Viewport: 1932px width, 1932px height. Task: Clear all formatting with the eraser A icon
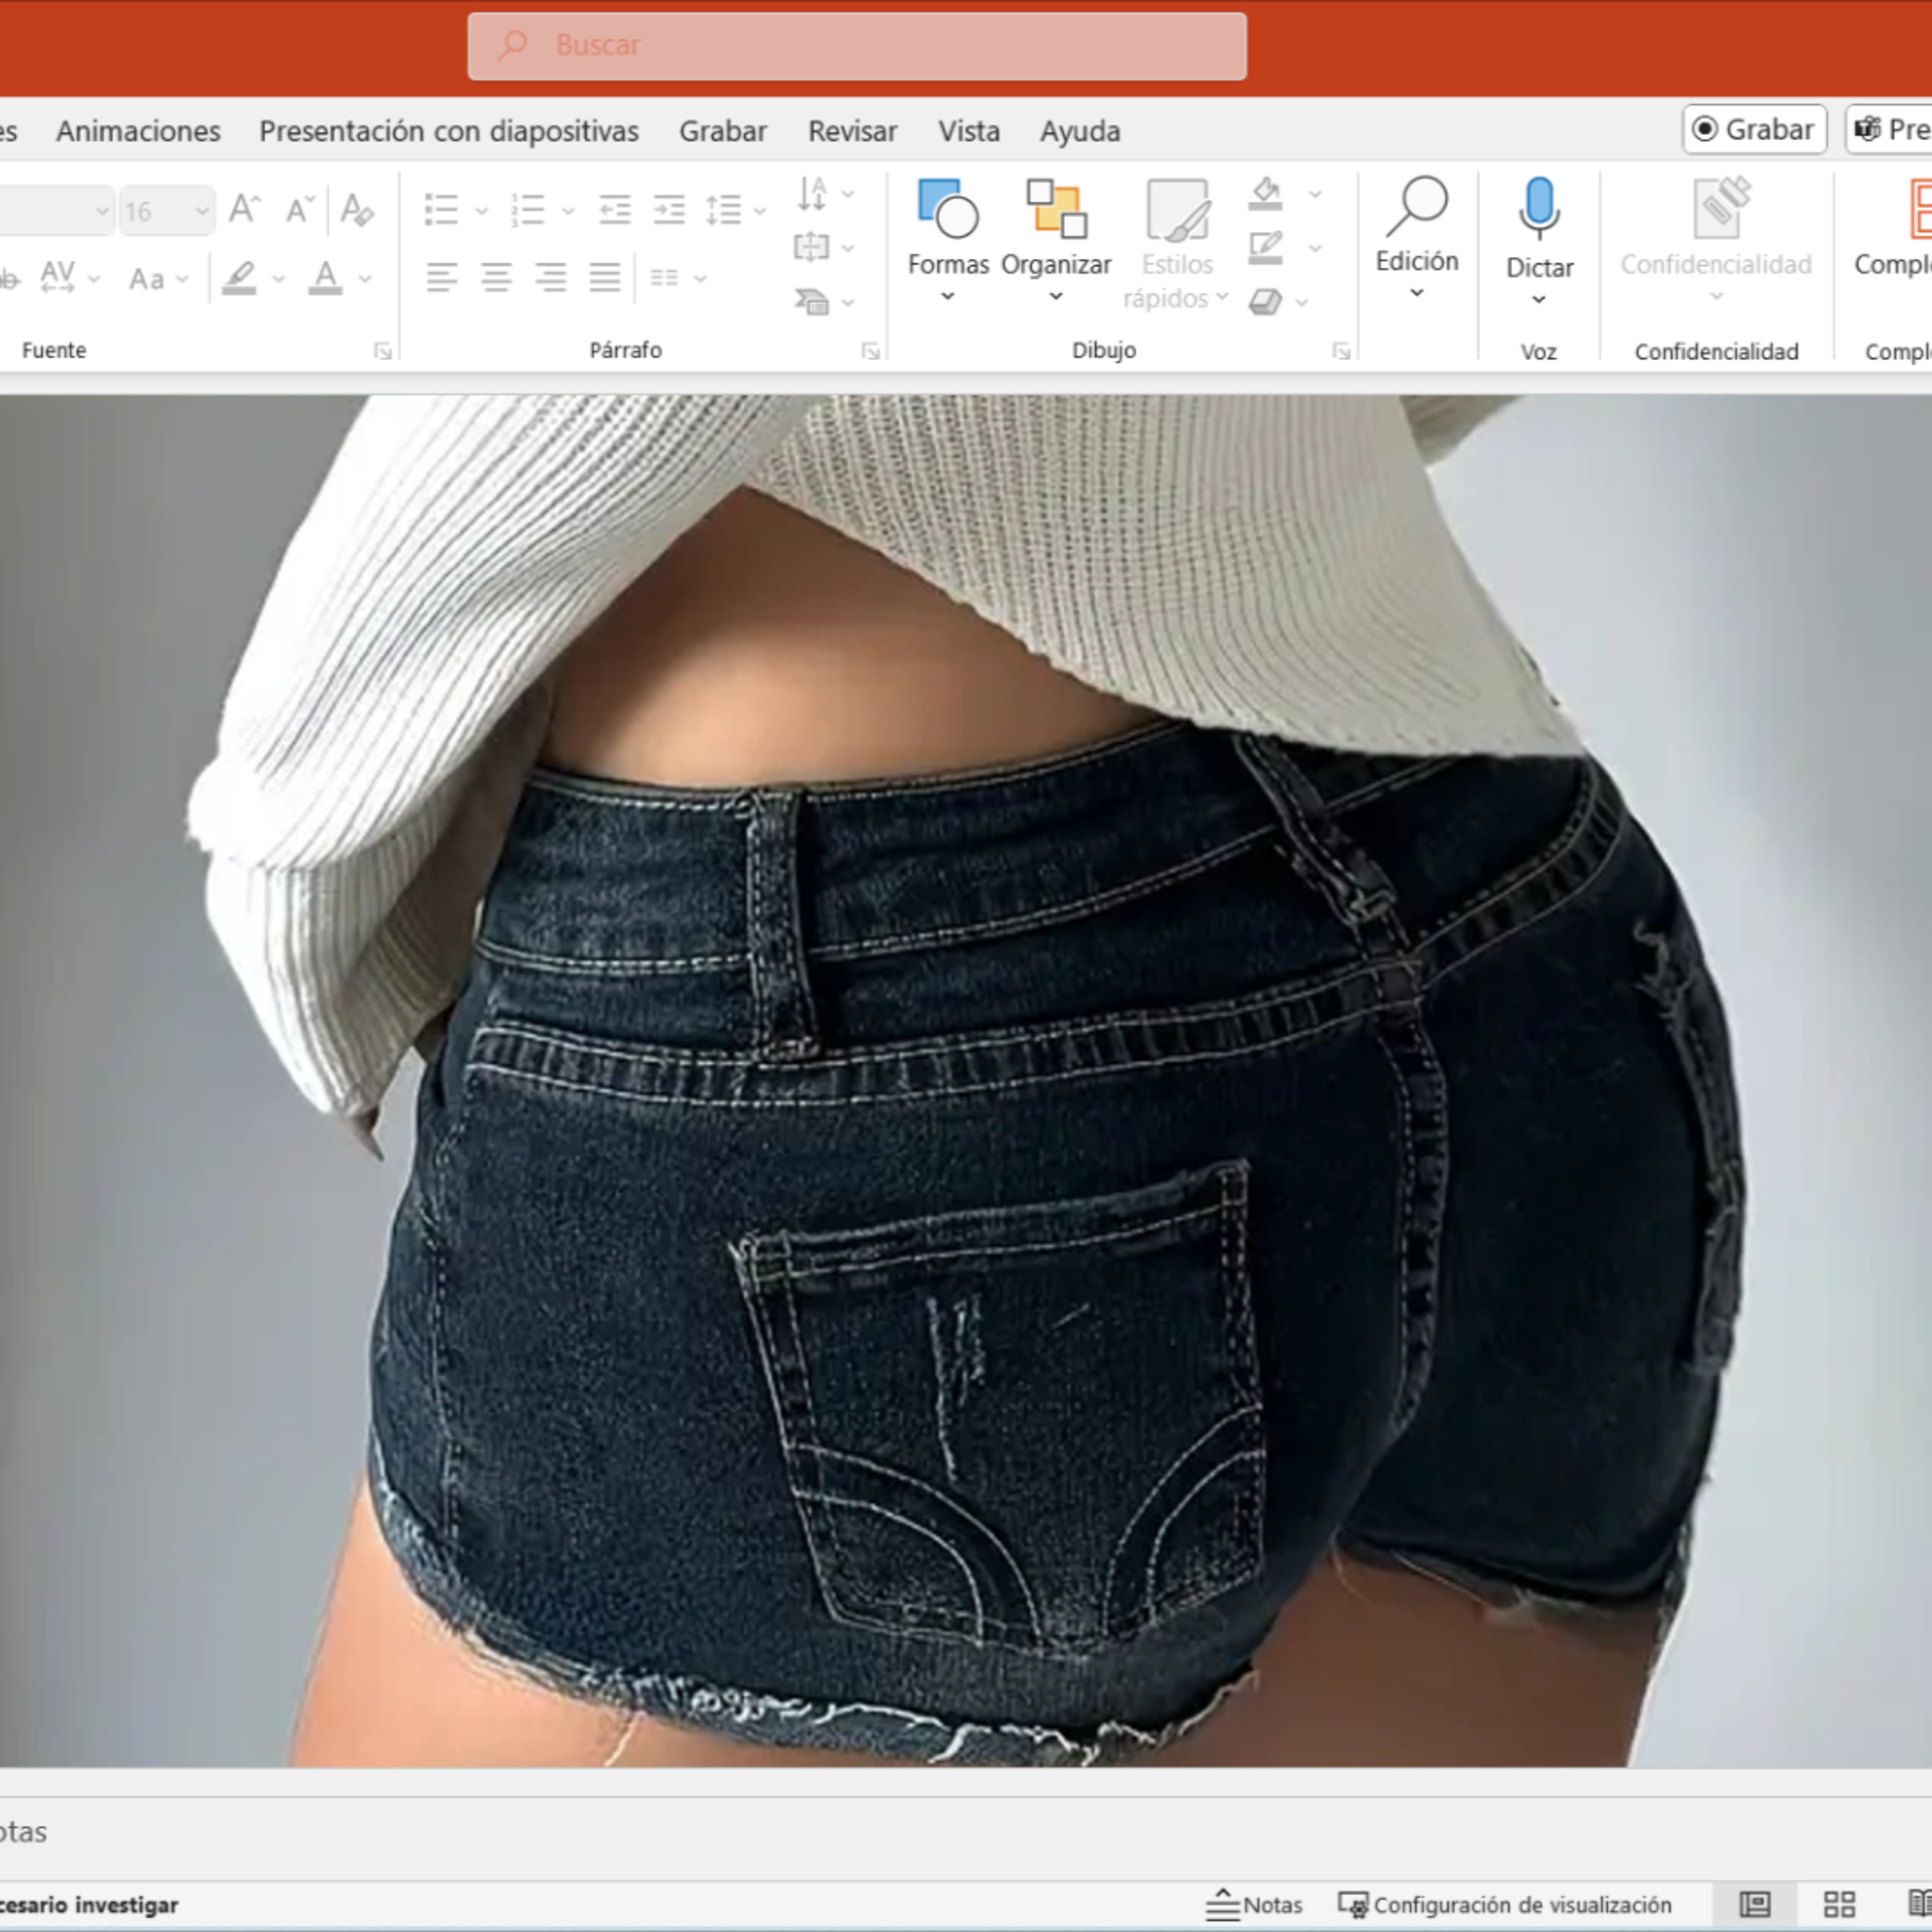(x=357, y=210)
